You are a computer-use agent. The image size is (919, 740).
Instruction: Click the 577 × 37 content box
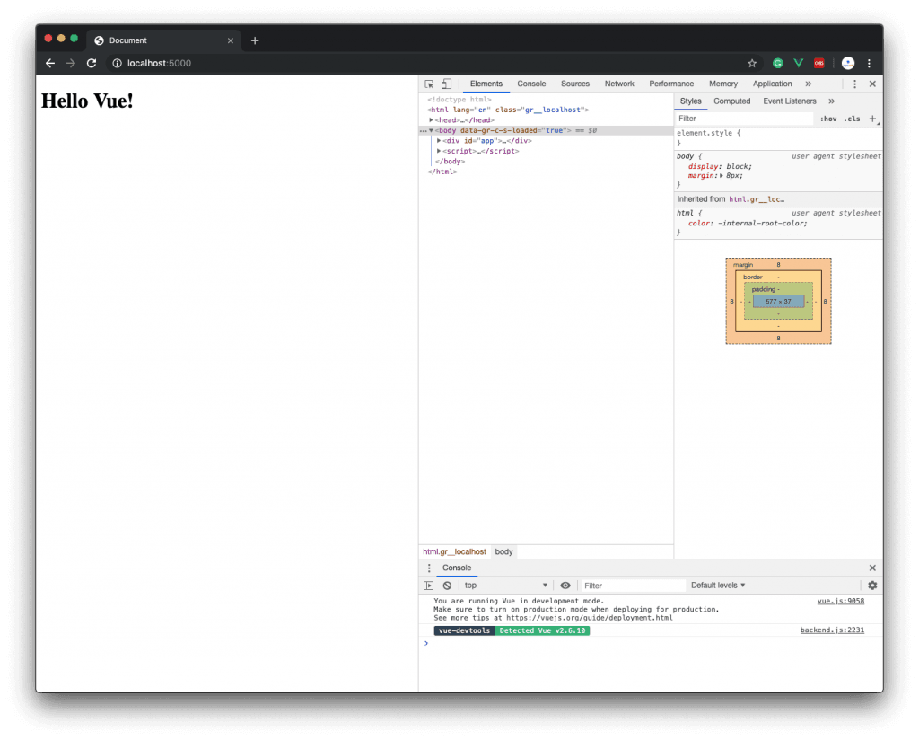[x=778, y=302]
